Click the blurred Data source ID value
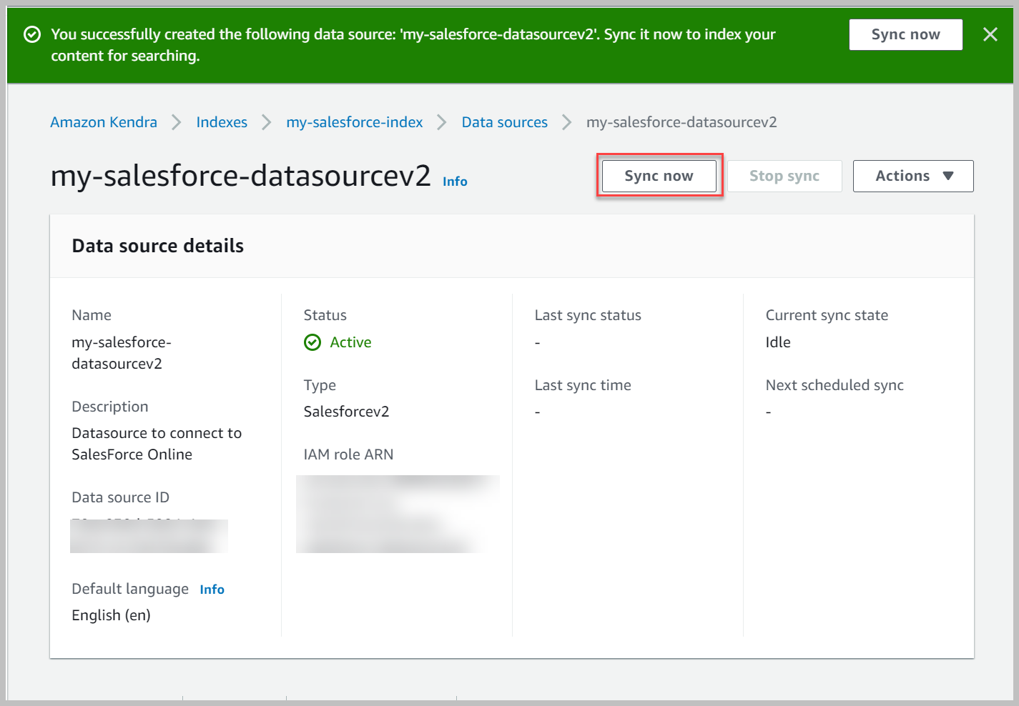Screen dimensions: 1019x706 [149, 535]
